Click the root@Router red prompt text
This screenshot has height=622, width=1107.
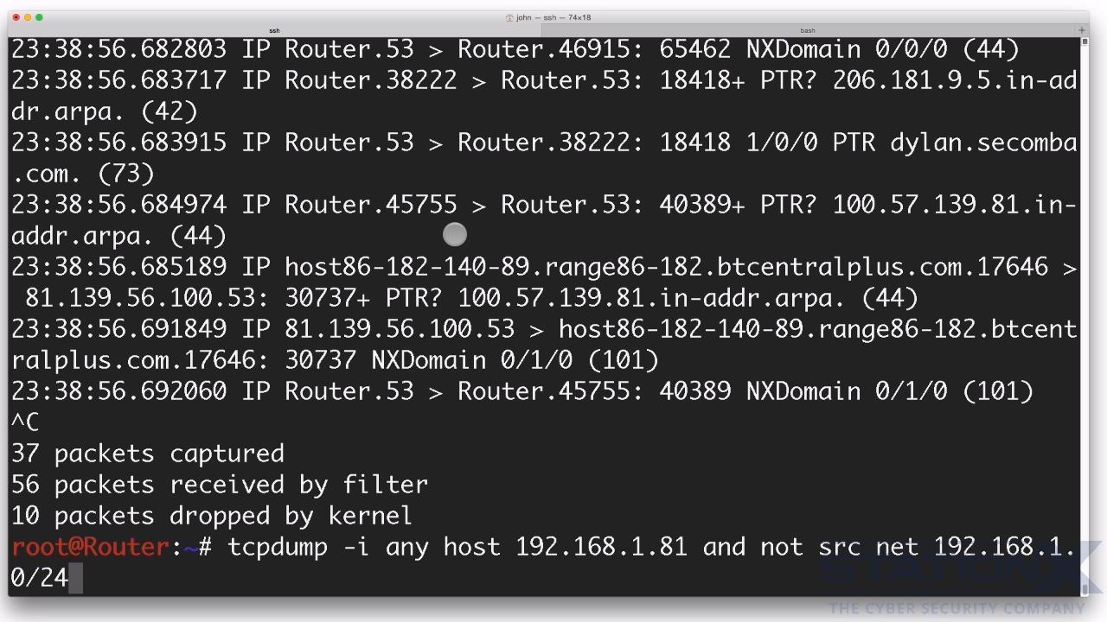point(90,547)
